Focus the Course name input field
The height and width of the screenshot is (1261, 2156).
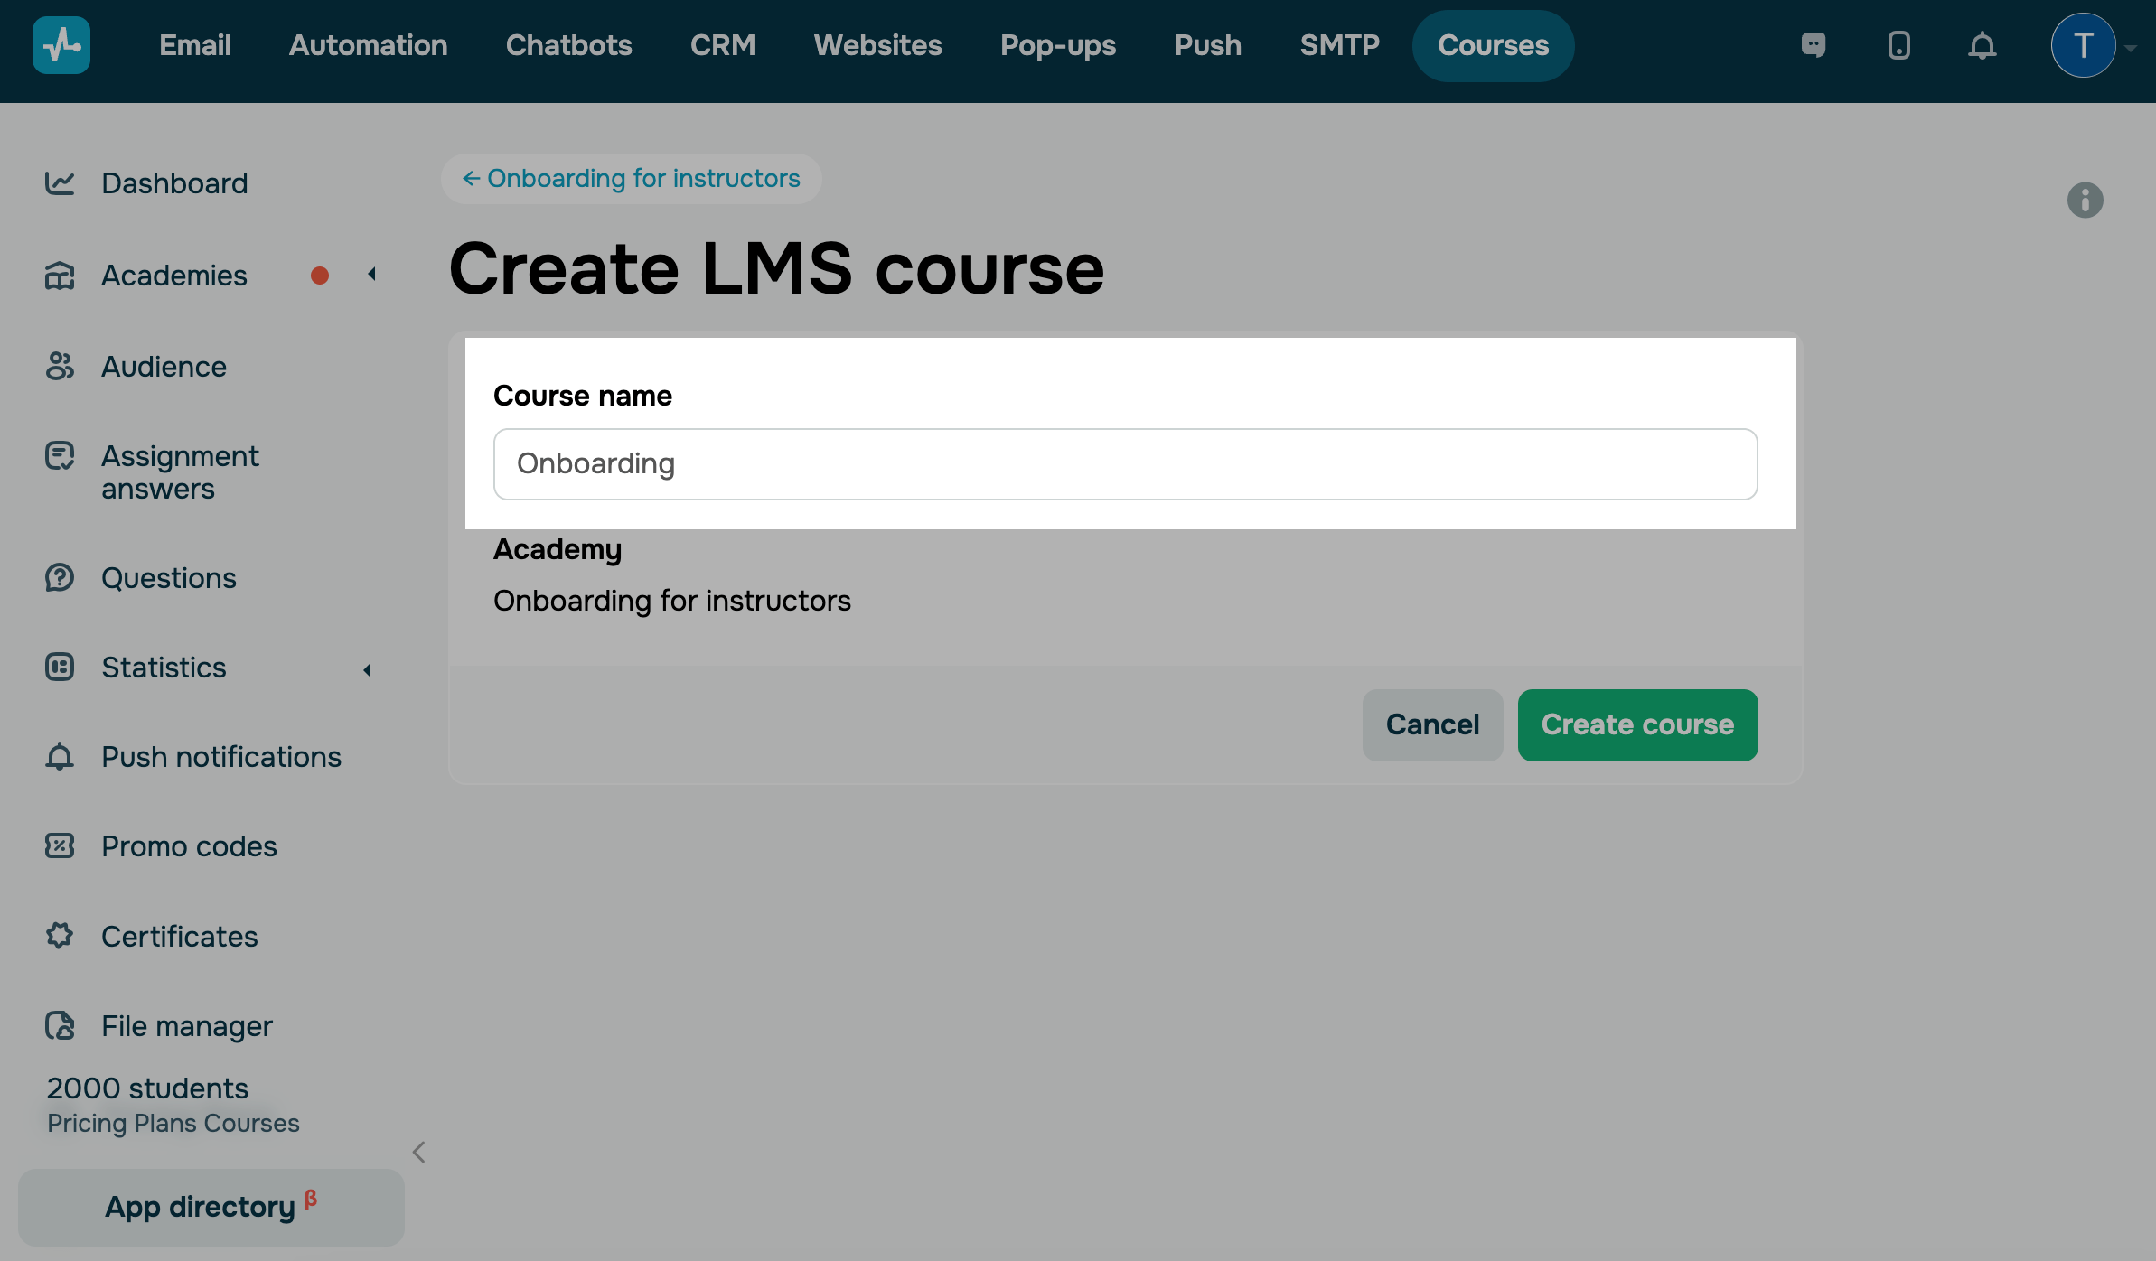tap(1124, 464)
